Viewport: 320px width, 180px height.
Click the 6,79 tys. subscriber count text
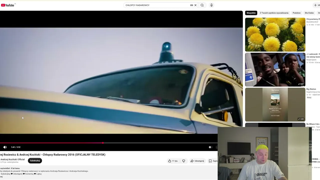point(9,162)
